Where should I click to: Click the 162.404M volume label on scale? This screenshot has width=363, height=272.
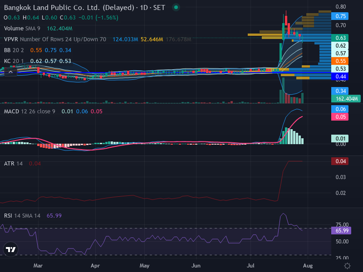tap(346, 99)
